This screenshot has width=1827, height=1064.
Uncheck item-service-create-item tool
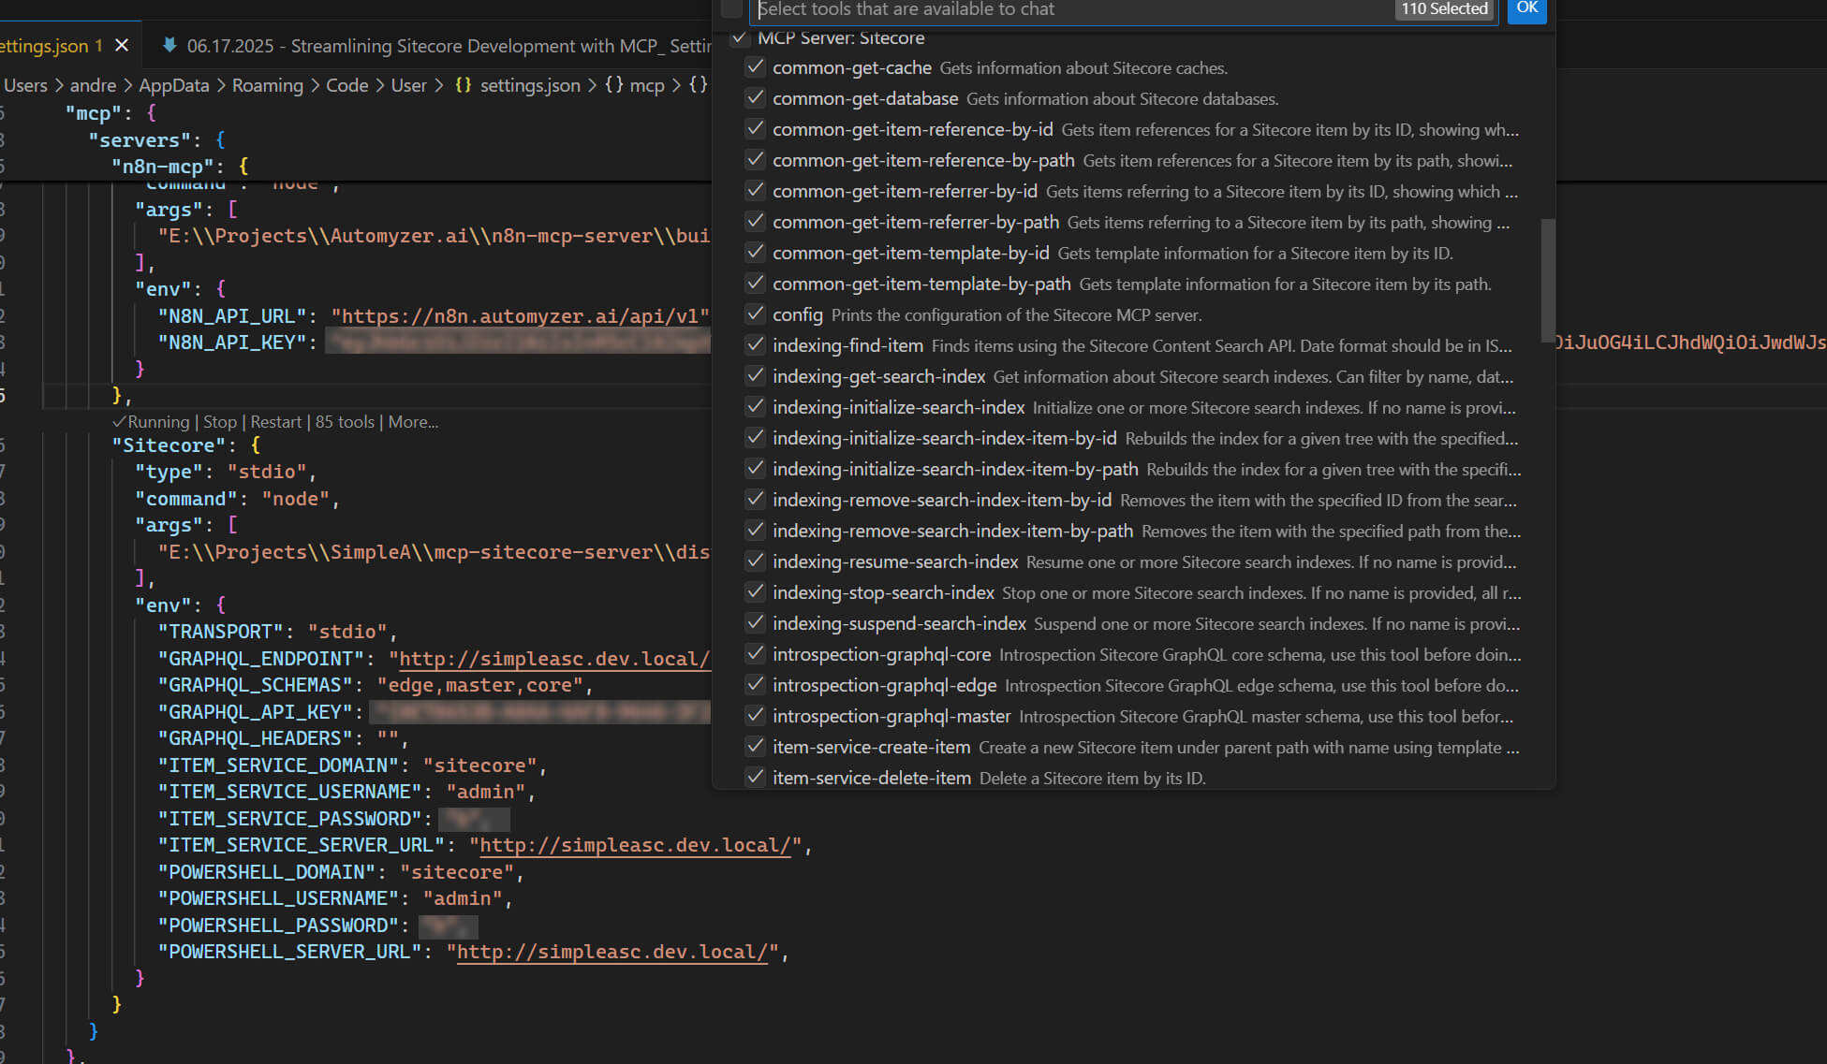point(755,747)
